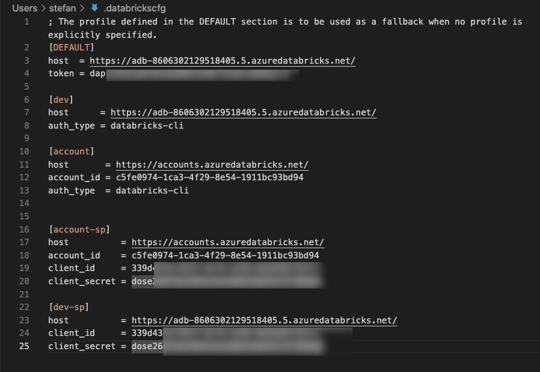The height and width of the screenshot is (372, 540).
Task: Select line number 1 in the gutter
Action: point(26,22)
